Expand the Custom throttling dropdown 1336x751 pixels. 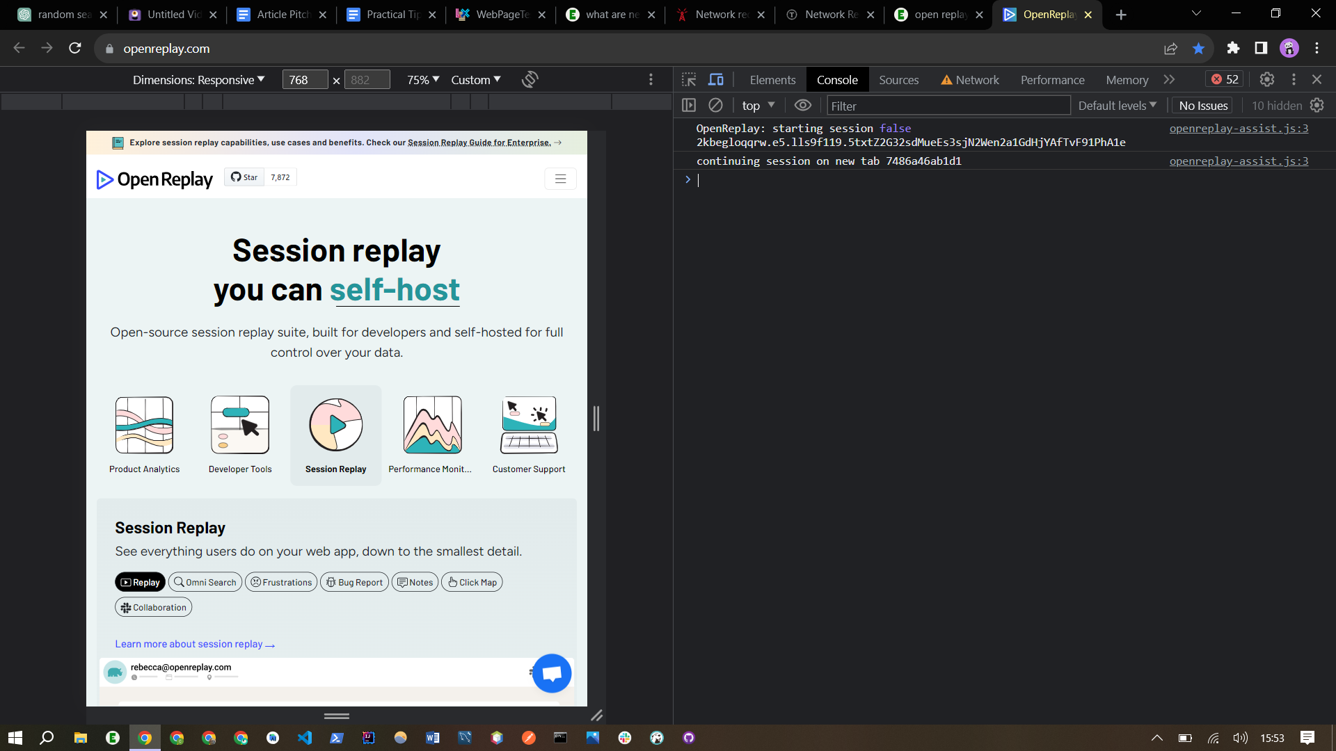point(476,80)
